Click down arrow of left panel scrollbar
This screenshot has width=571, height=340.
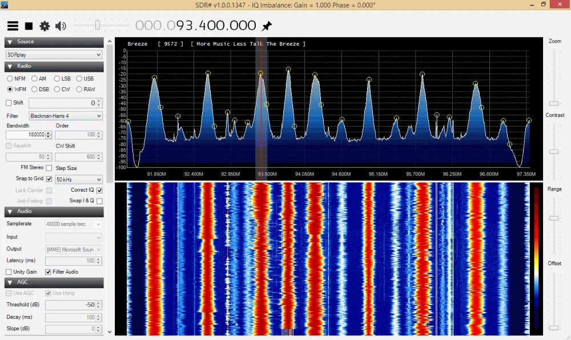coord(110,331)
